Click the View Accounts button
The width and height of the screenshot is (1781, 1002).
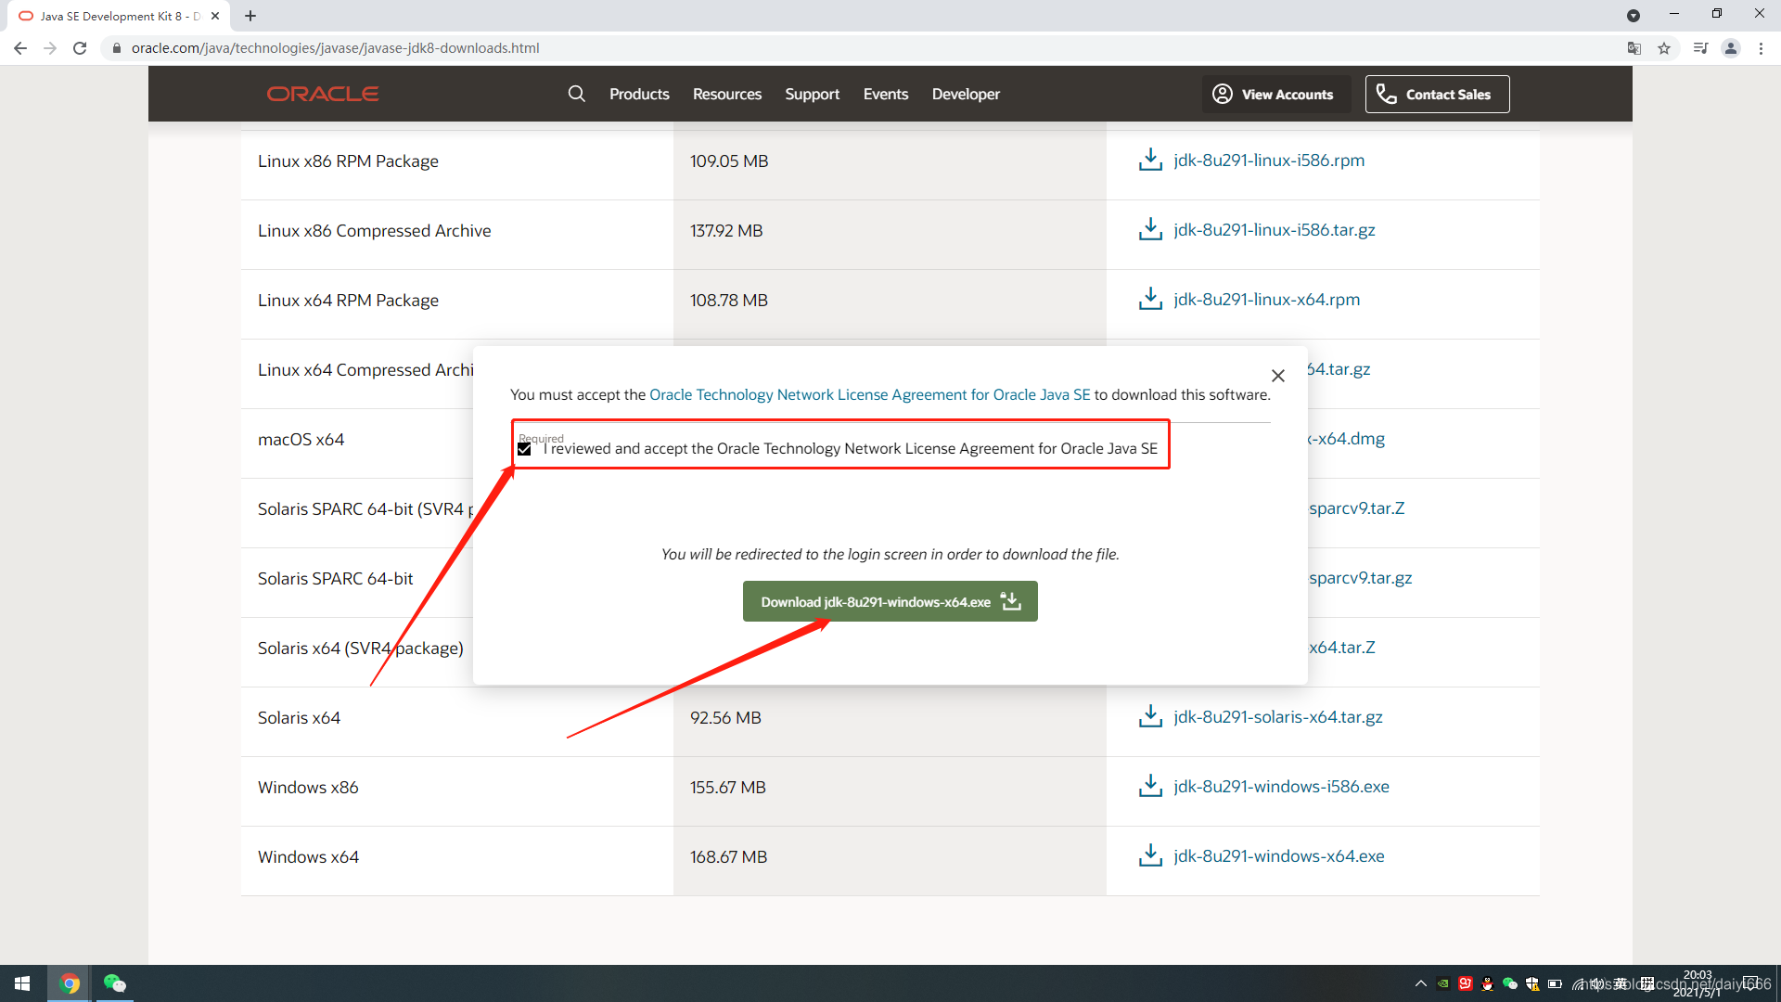point(1275,94)
